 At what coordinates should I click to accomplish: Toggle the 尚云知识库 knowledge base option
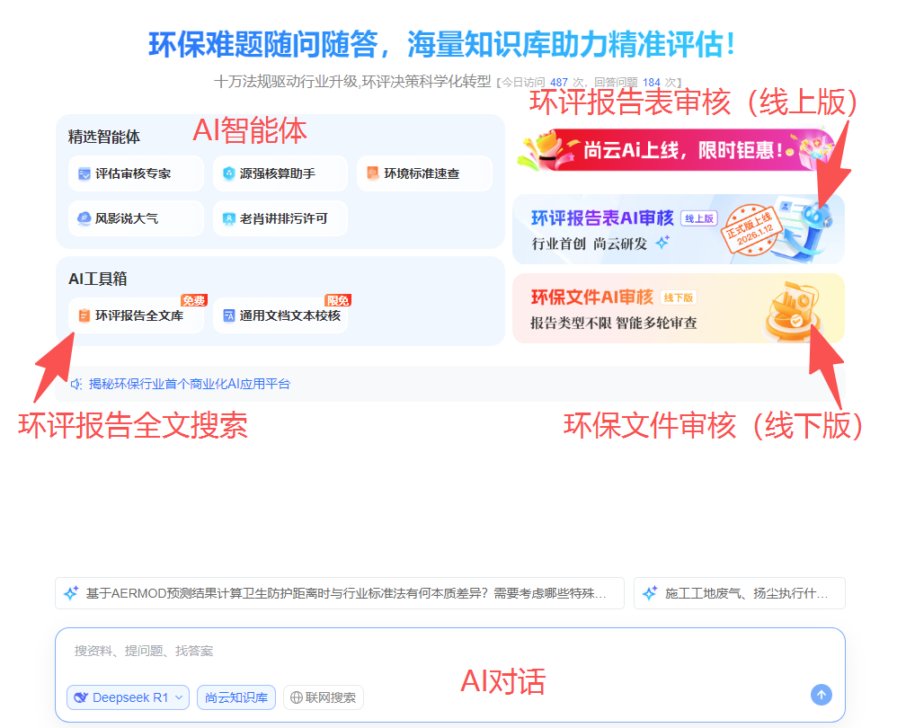point(236,697)
